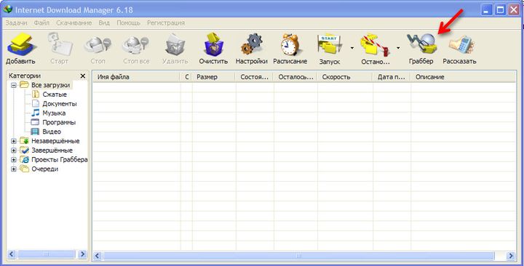Expand the Проекты Граббера tree node
524x266 pixels.
click(14, 160)
